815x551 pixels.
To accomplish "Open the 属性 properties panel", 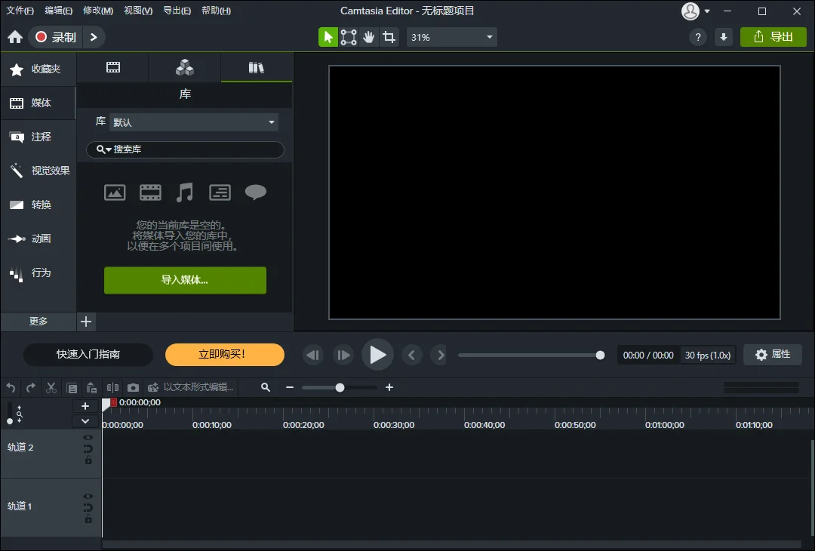I will [773, 355].
